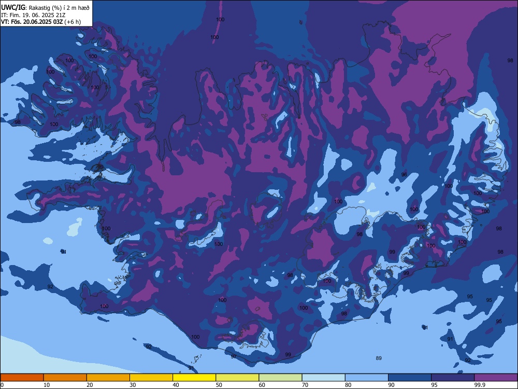
Task: Click the '90' legend scale label
Action: tap(392, 385)
